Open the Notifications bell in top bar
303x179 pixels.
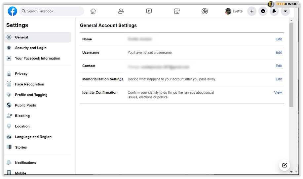point(274,11)
